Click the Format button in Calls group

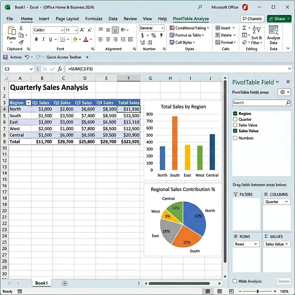point(225,42)
